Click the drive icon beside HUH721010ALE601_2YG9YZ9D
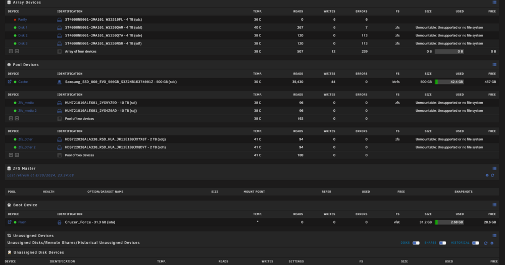505x265 pixels. [x=59, y=103]
